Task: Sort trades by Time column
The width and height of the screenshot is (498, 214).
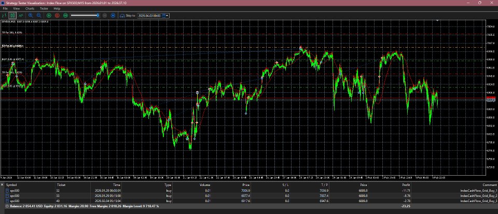Action: [117, 185]
